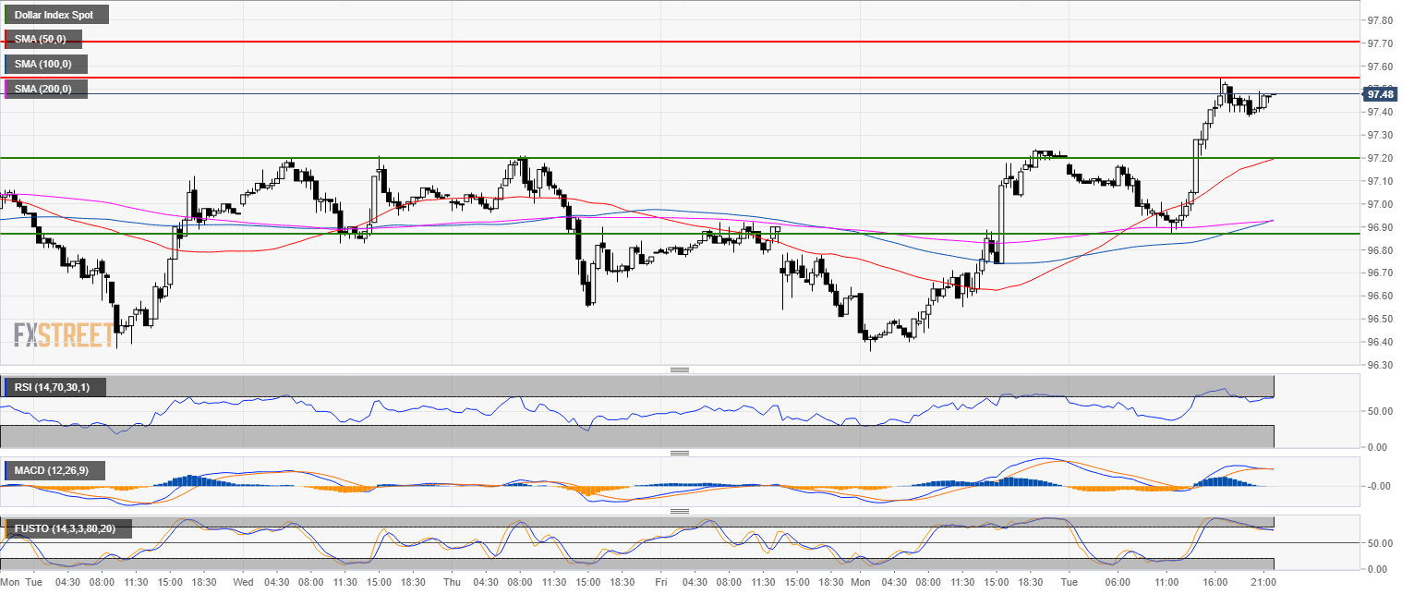Click the green color marker beside Dollar Index Spot
This screenshot has width=1414, height=594.
click(7, 15)
